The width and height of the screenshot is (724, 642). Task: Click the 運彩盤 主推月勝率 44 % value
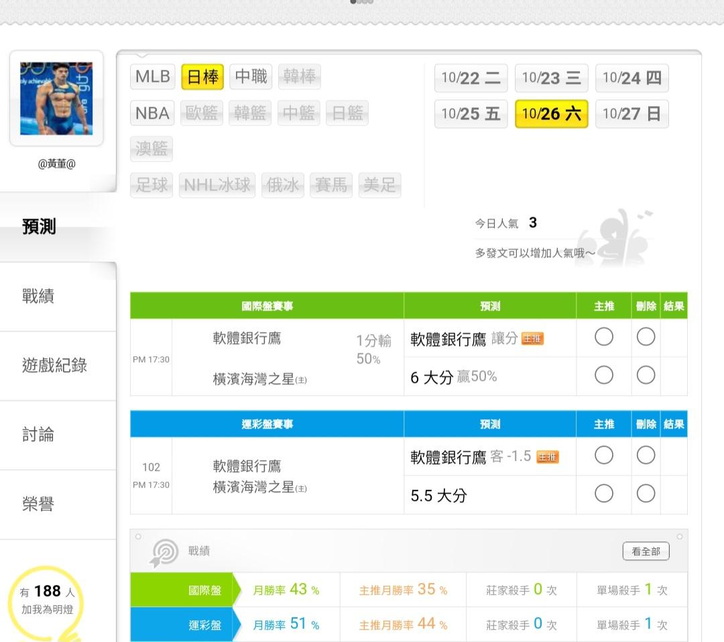pyautogui.click(x=403, y=625)
